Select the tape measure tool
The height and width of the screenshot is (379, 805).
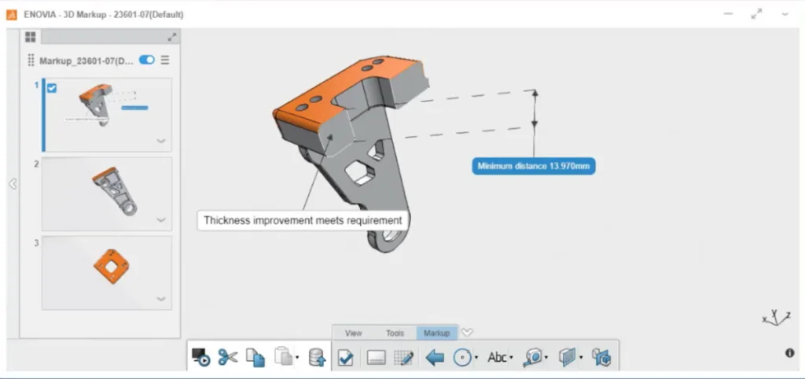click(534, 358)
